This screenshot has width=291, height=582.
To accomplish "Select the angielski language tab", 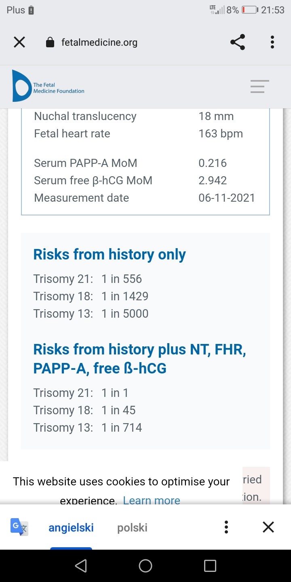I will [x=71, y=528].
